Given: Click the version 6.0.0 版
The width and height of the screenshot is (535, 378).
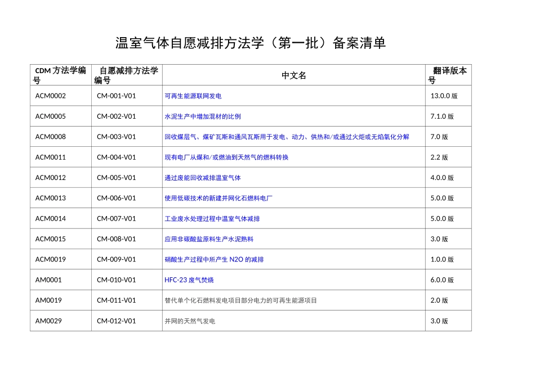Looking at the screenshot, I should coord(442,280).
